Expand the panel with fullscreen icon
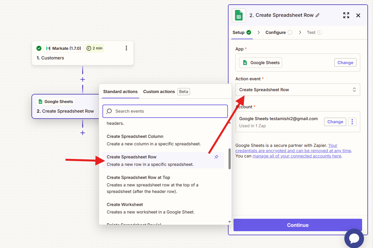This screenshot has height=248, width=373. [346, 15]
